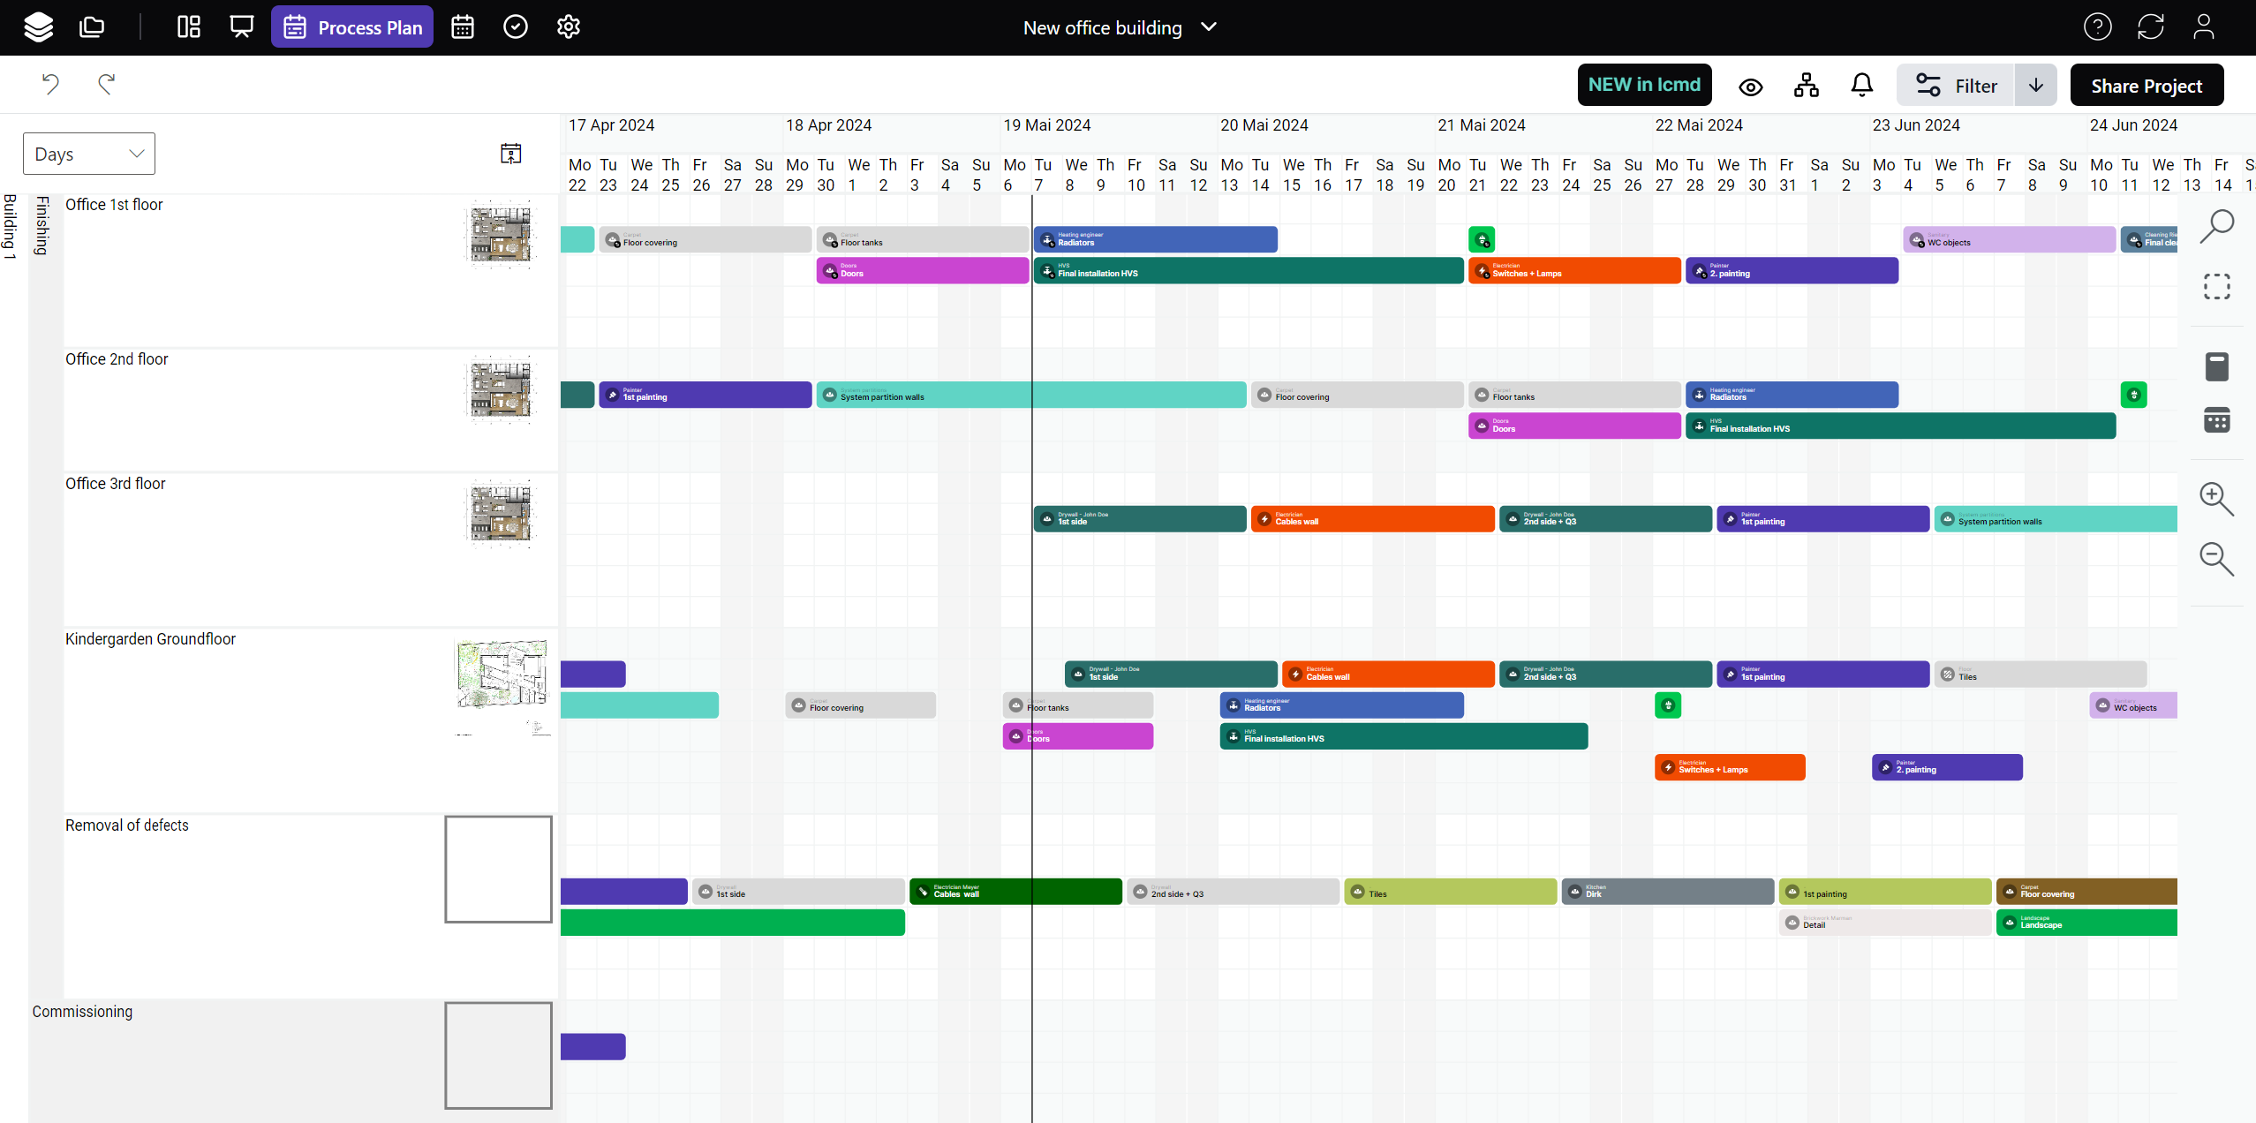Open the arrow dropdown beside Filter
Image resolution: width=2256 pixels, height=1123 pixels.
pyautogui.click(x=2035, y=85)
